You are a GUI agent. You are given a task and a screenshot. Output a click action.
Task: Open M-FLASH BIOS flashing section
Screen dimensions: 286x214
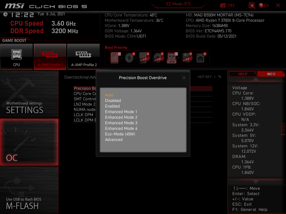tap(29, 190)
